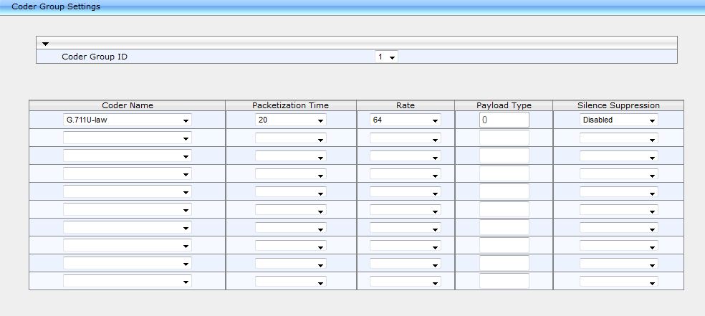Open last row Rate dropdown
The image size is (705, 316).
click(x=405, y=282)
